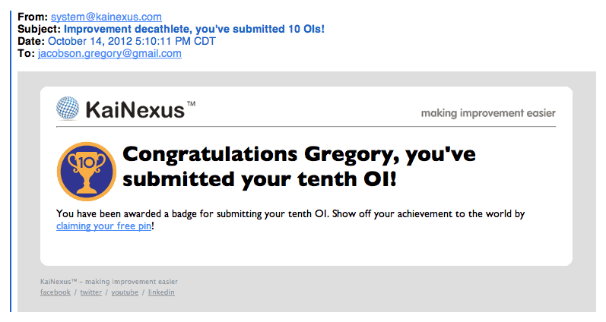Go to the youtube footer link

click(x=125, y=292)
